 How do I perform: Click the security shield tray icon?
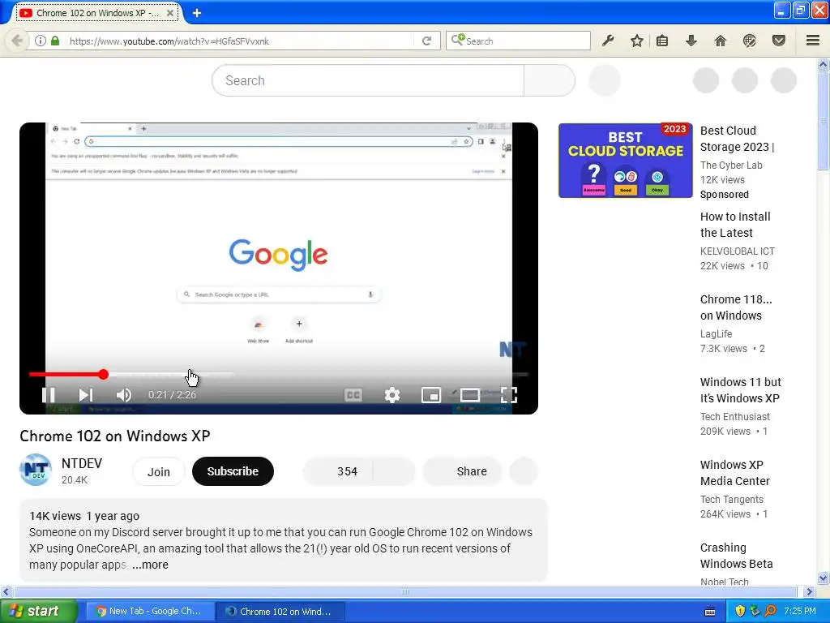coord(740,611)
